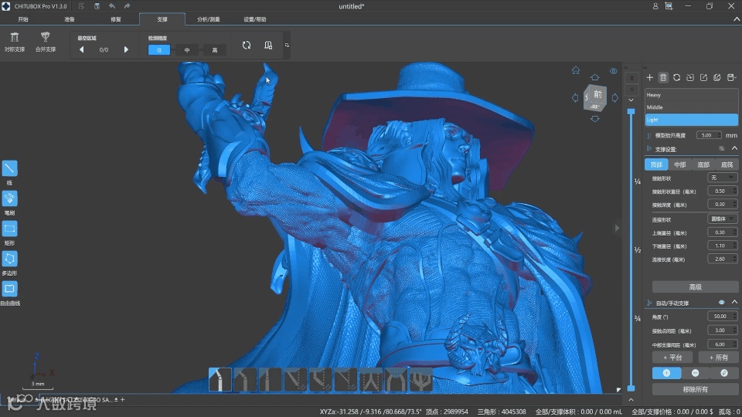Click the undo arrow in title bar
The image size is (742, 417).
tap(111, 6)
